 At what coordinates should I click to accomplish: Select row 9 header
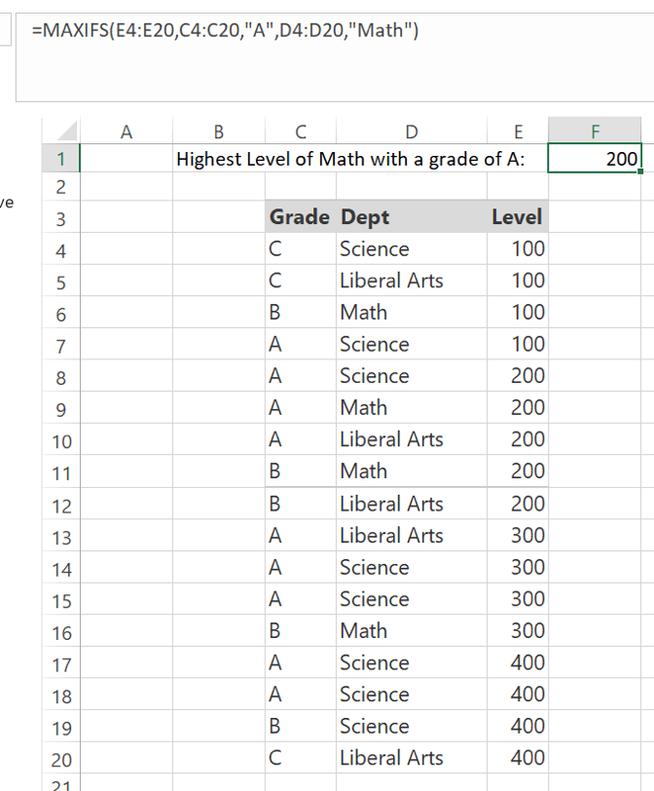coord(60,409)
